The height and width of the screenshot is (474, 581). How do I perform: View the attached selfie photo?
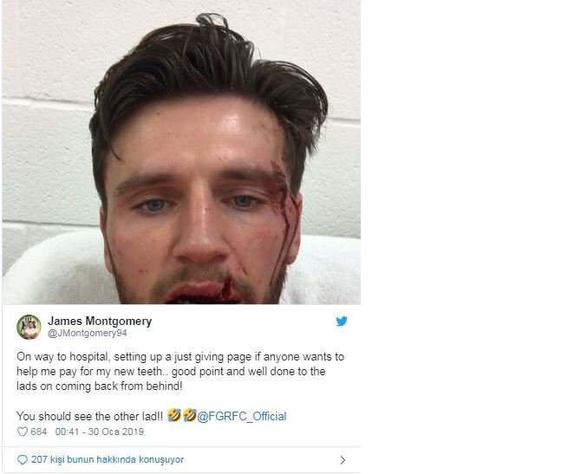coord(181,153)
